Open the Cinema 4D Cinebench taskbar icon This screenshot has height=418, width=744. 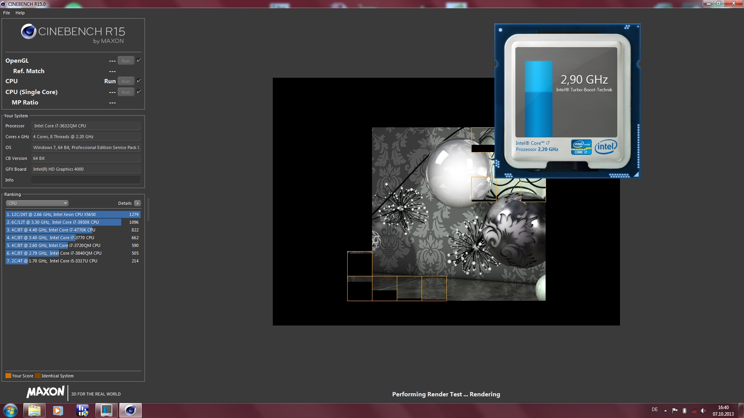pyautogui.click(x=130, y=410)
